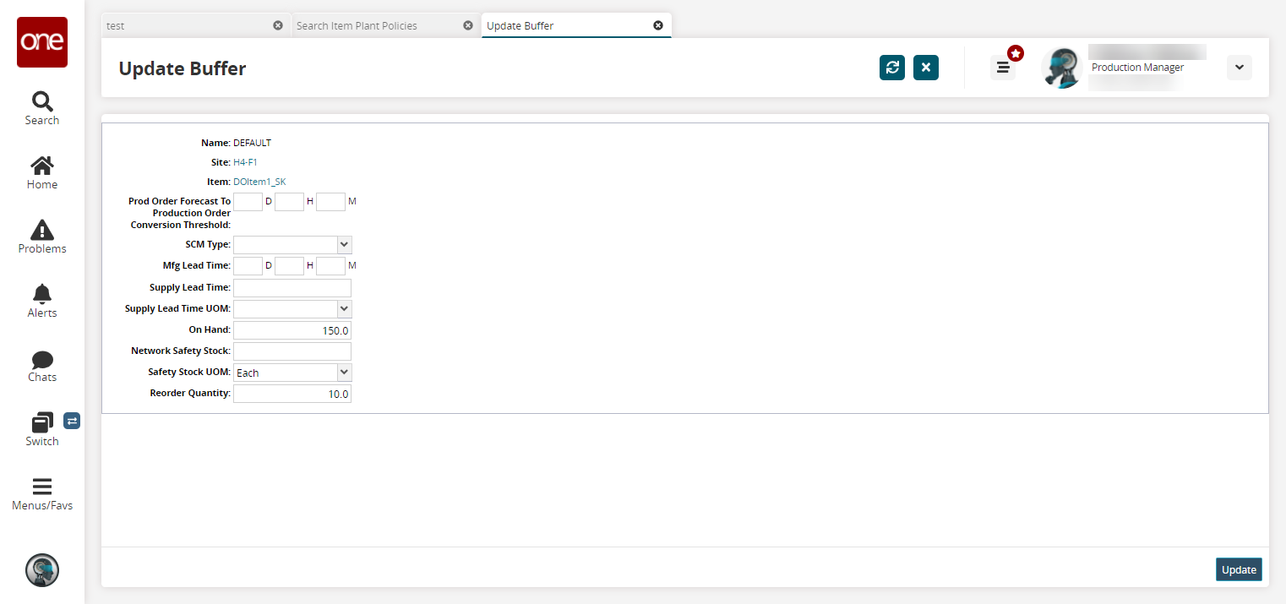1286x604 pixels.
Task: Click the sidebar bottom avatar icon
Action: 42,570
